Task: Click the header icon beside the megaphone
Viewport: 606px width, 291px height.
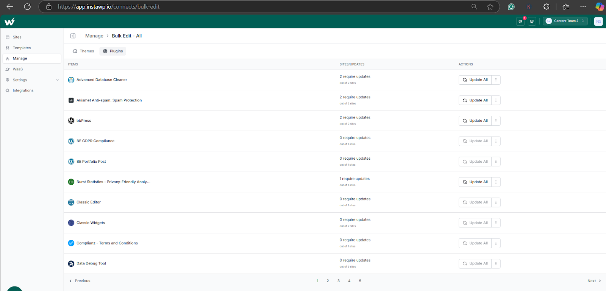Action: [532, 21]
